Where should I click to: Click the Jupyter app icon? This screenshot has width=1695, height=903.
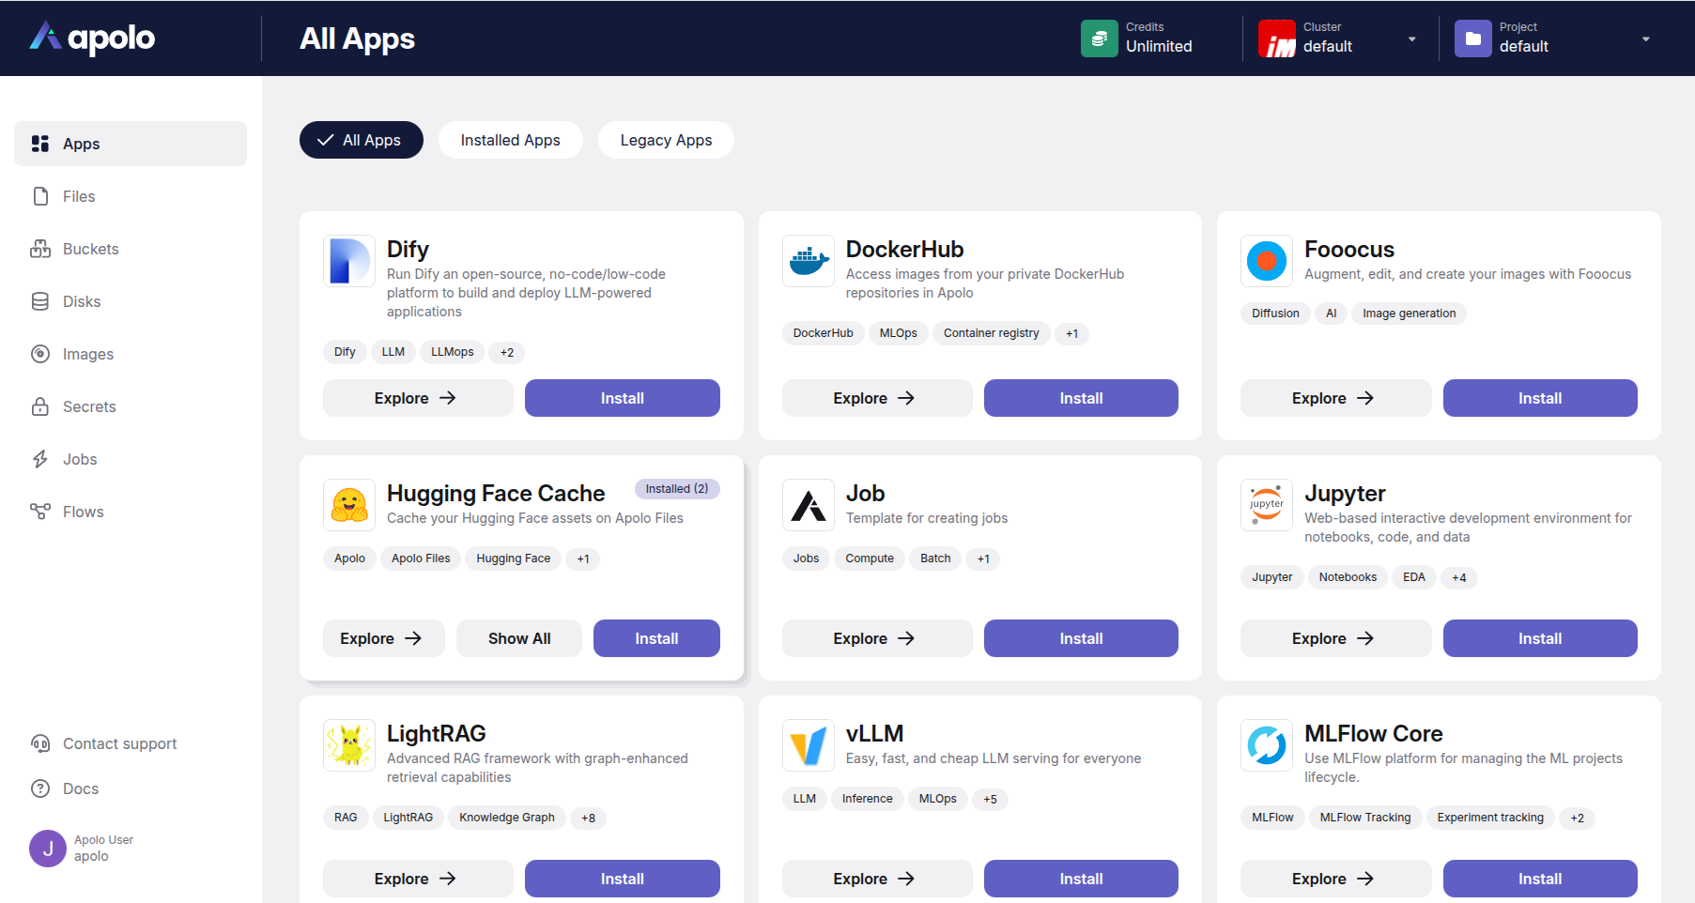1267,504
